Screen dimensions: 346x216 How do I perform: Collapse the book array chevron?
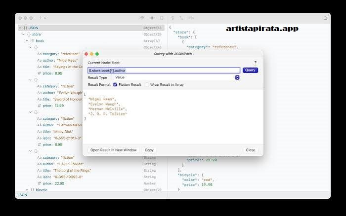[27, 41]
